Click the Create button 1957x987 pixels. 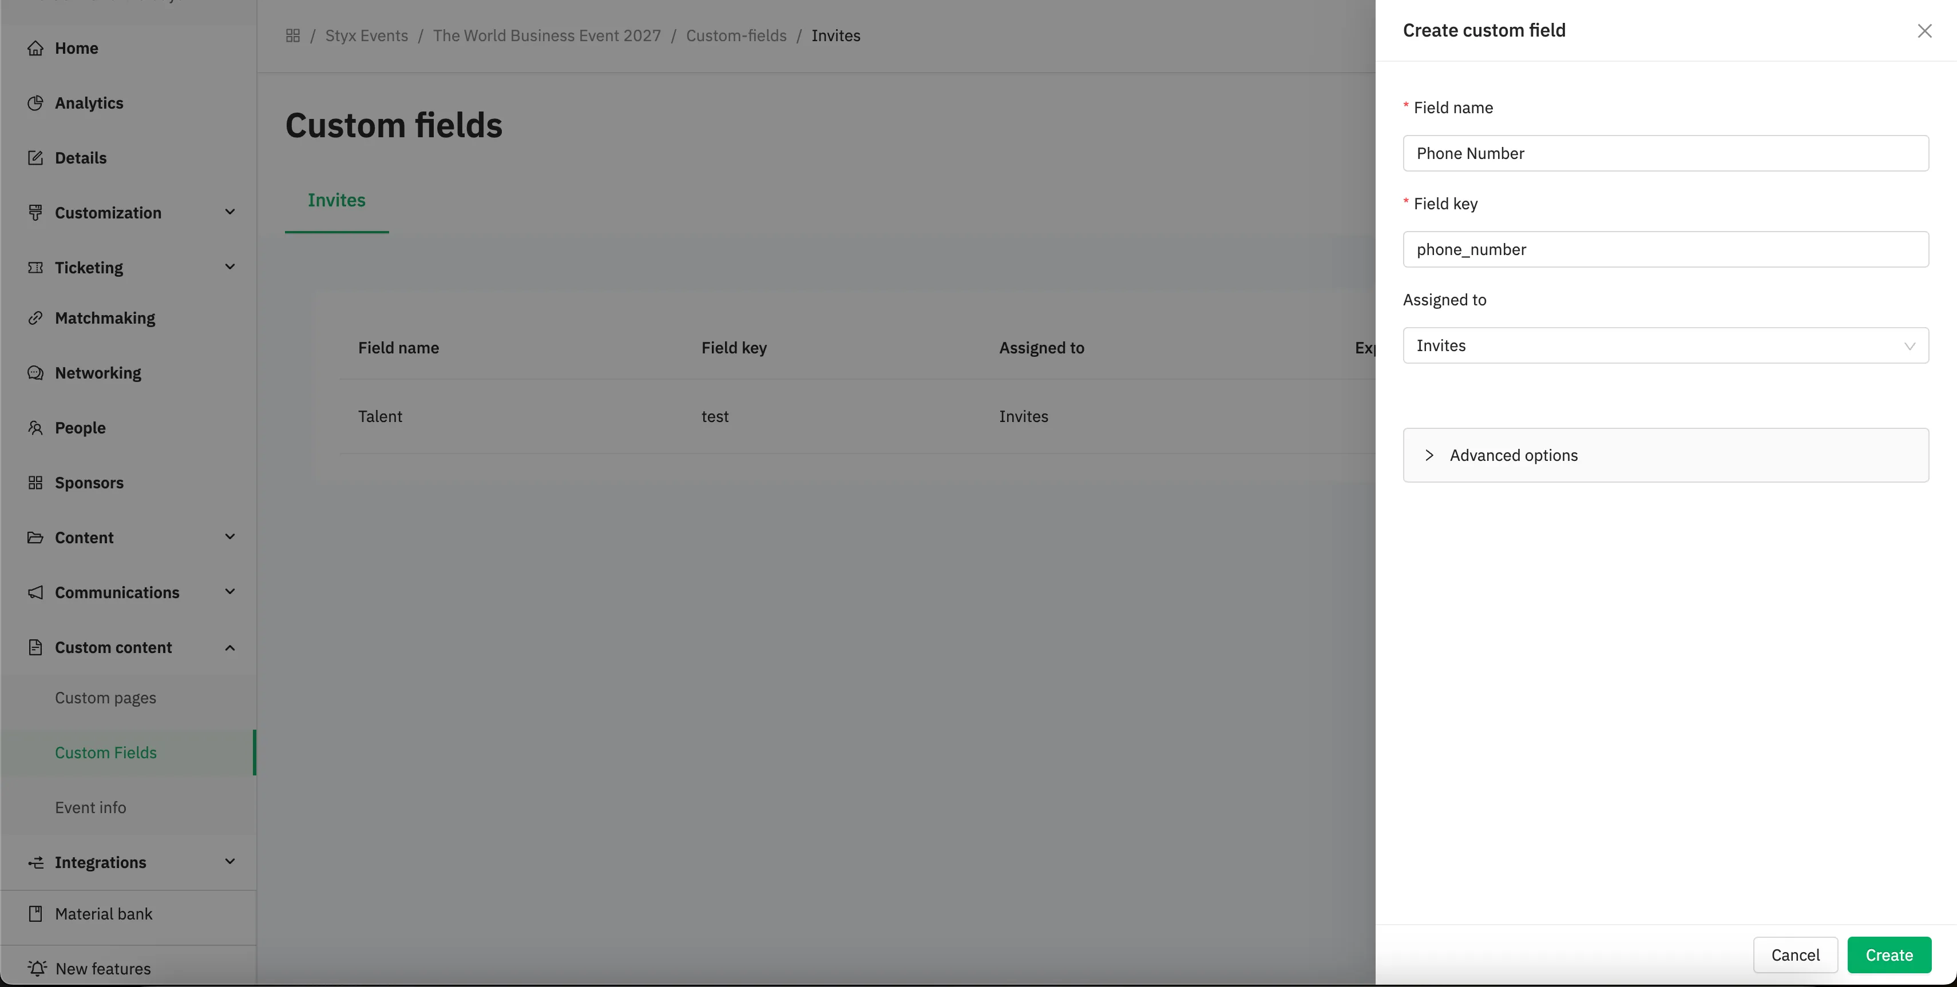tap(1889, 955)
